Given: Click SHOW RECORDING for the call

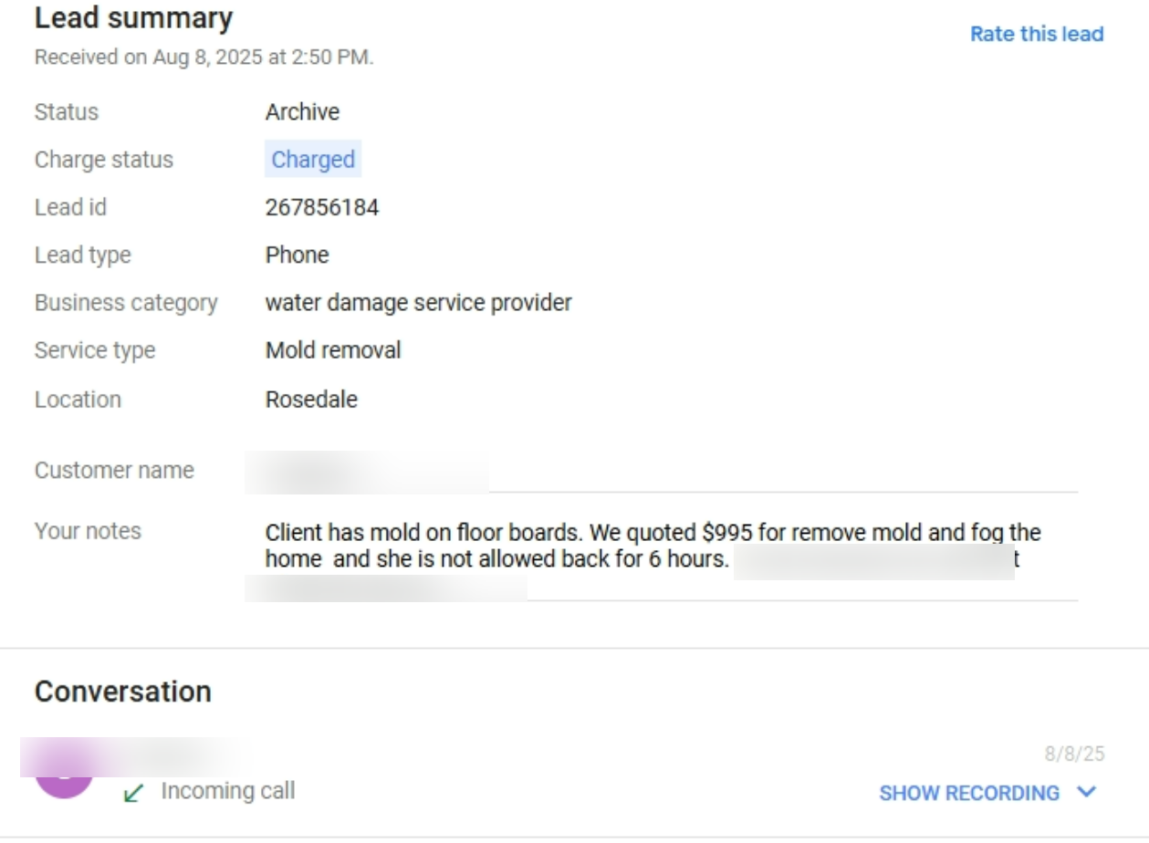Looking at the screenshot, I should tap(969, 794).
